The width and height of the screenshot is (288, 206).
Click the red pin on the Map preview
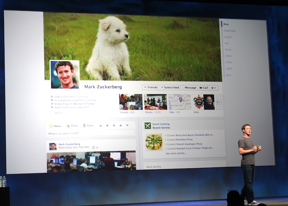click(180, 100)
